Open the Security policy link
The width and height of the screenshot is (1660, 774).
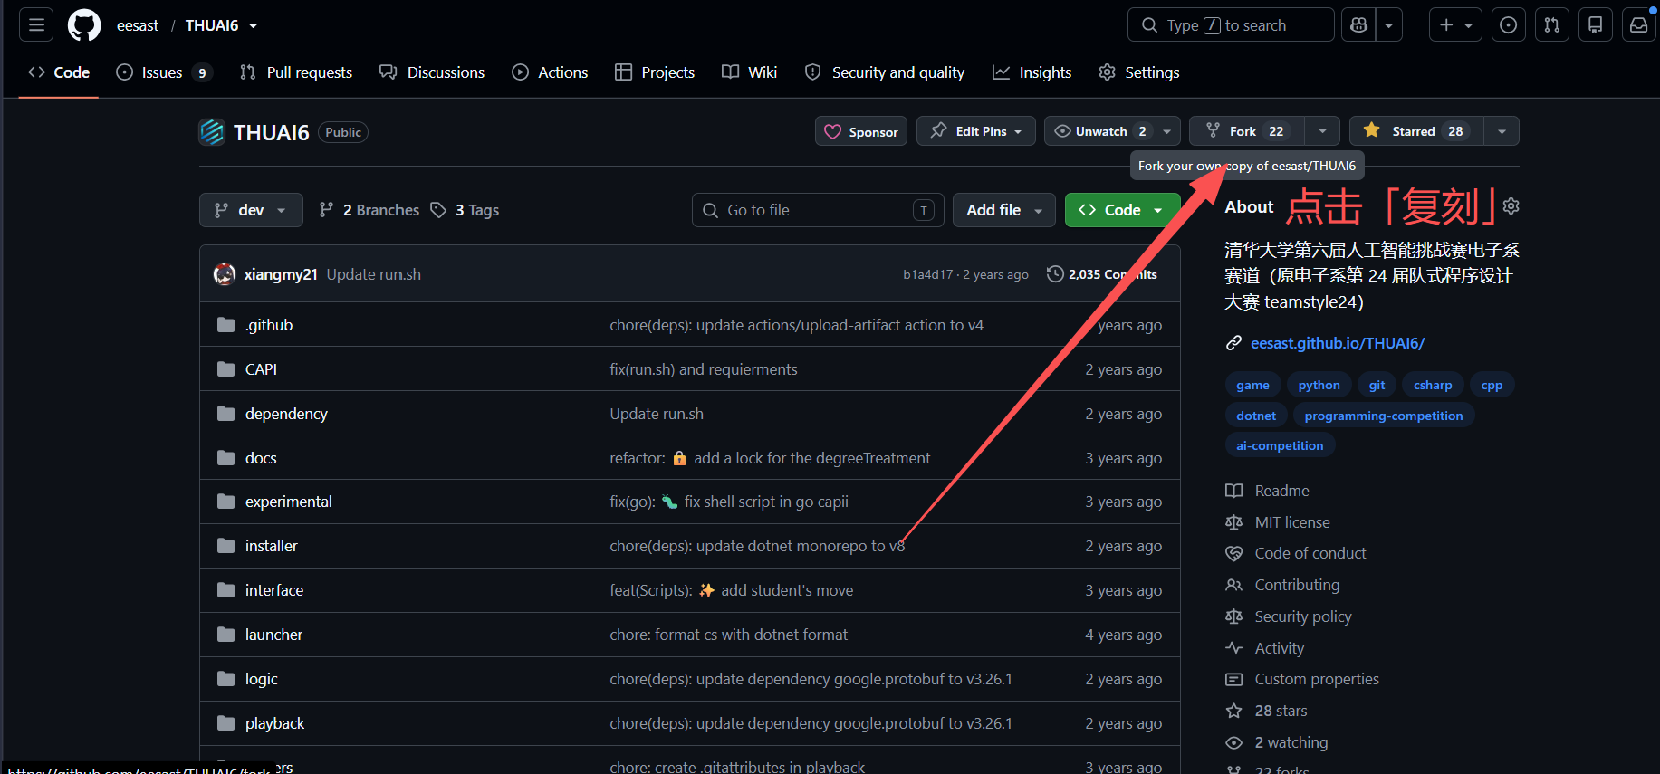click(1289, 616)
